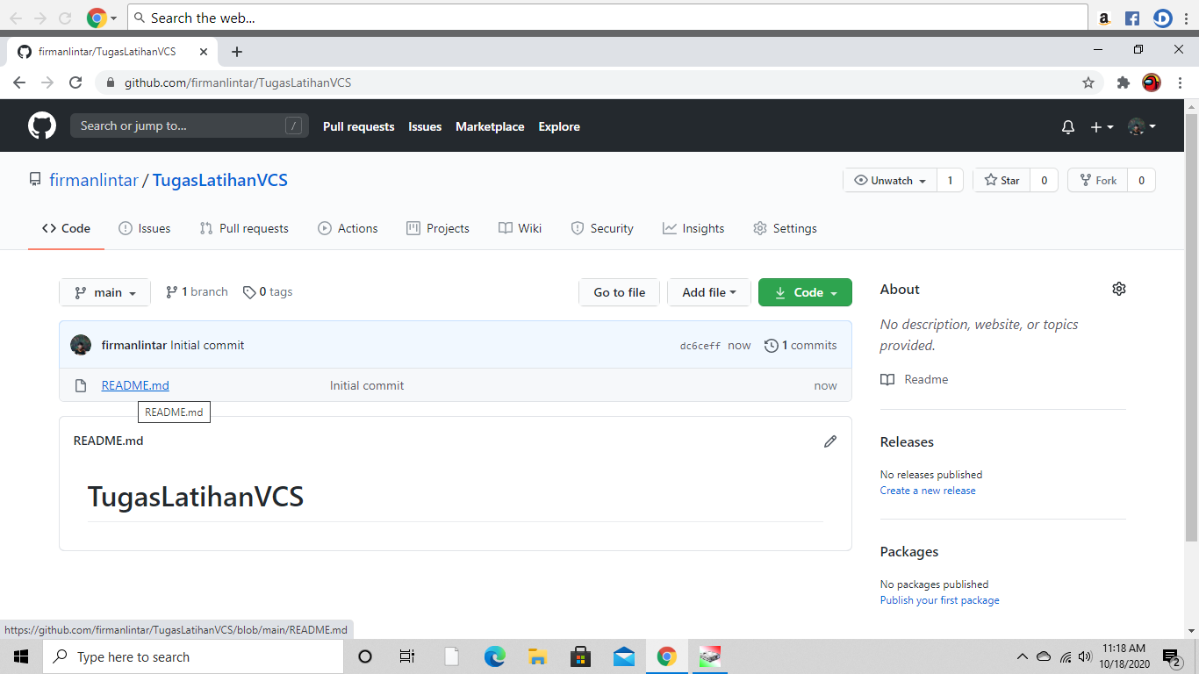This screenshot has height=674, width=1199.
Task: Open Marketplace in the top navigation
Action: tap(490, 126)
